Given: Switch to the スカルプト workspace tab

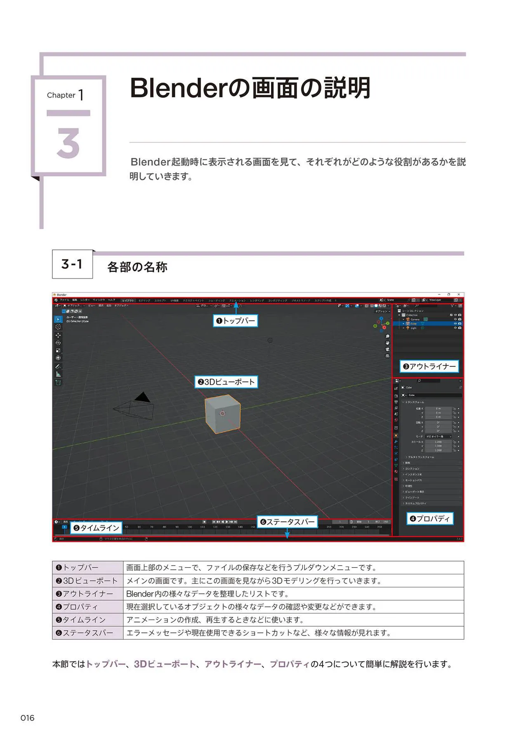Looking at the screenshot, I should [160, 301].
